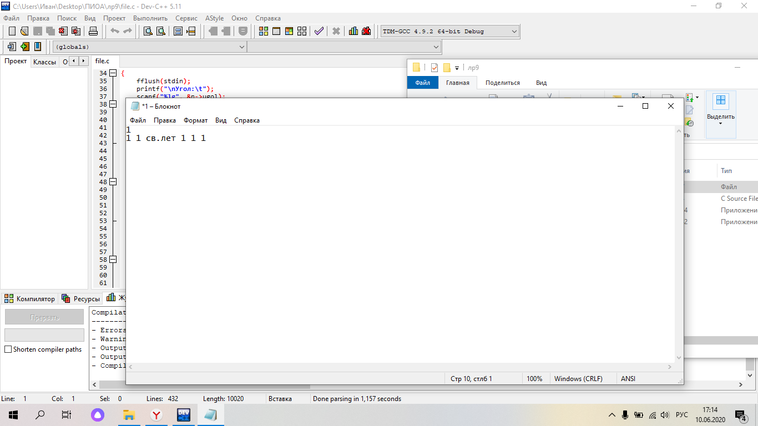Click the Тип column header in Explorer

coord(726,171)
